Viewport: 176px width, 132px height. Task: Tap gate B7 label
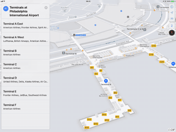(120, 100)
